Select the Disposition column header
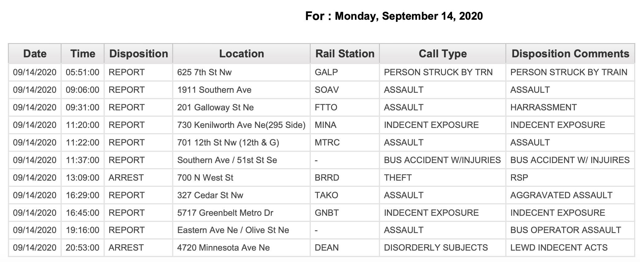This screenshot has height=262, width=640. [x=139, y=54]
